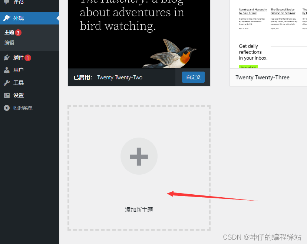Click the 添加新主题 label

point(139,210)
